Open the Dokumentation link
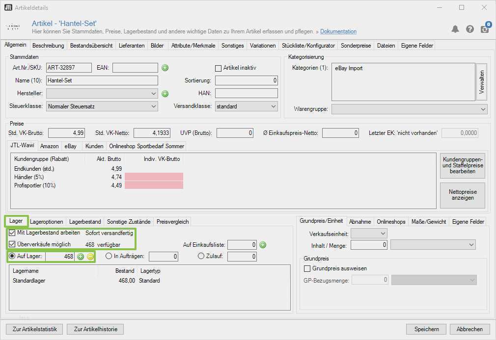This screenshot has width=496, height=340. pos(338,31)
